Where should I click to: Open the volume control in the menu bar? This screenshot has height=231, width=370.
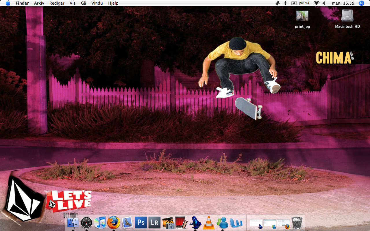point(324,3)
